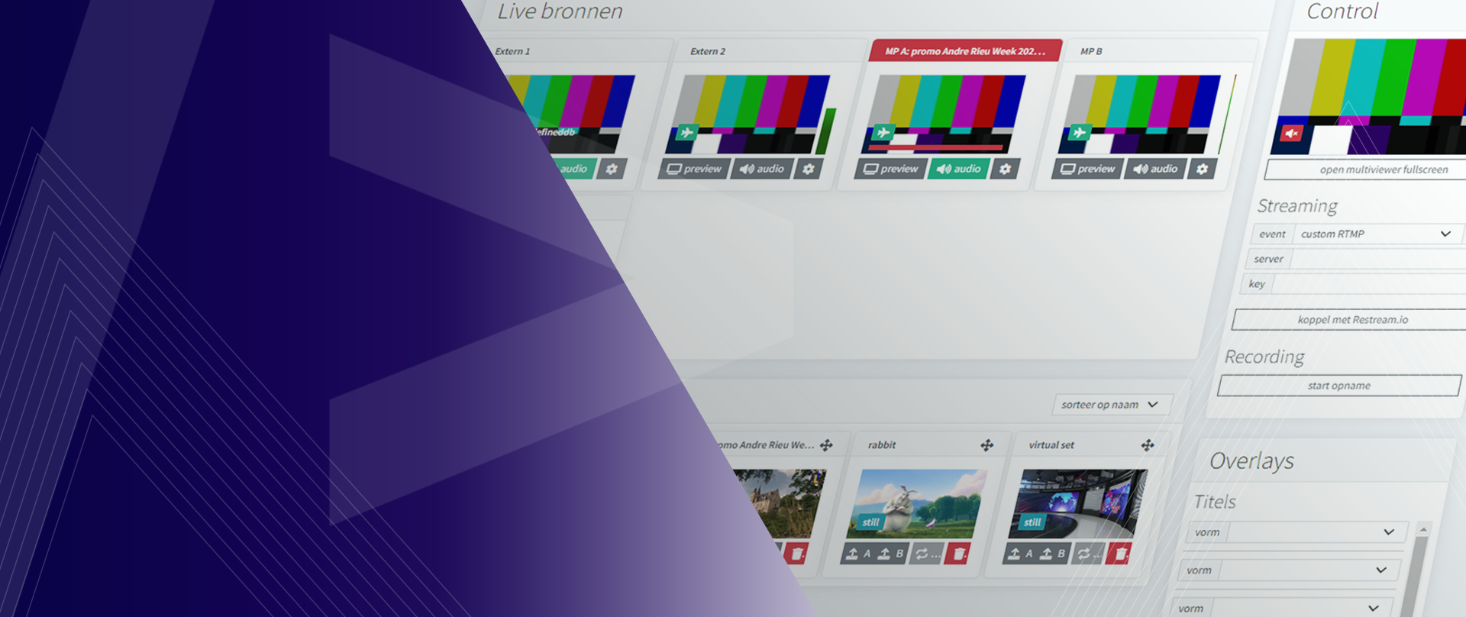Open the event custom RTMP dropdown
1466x617 pixels.
[1378, 234]
